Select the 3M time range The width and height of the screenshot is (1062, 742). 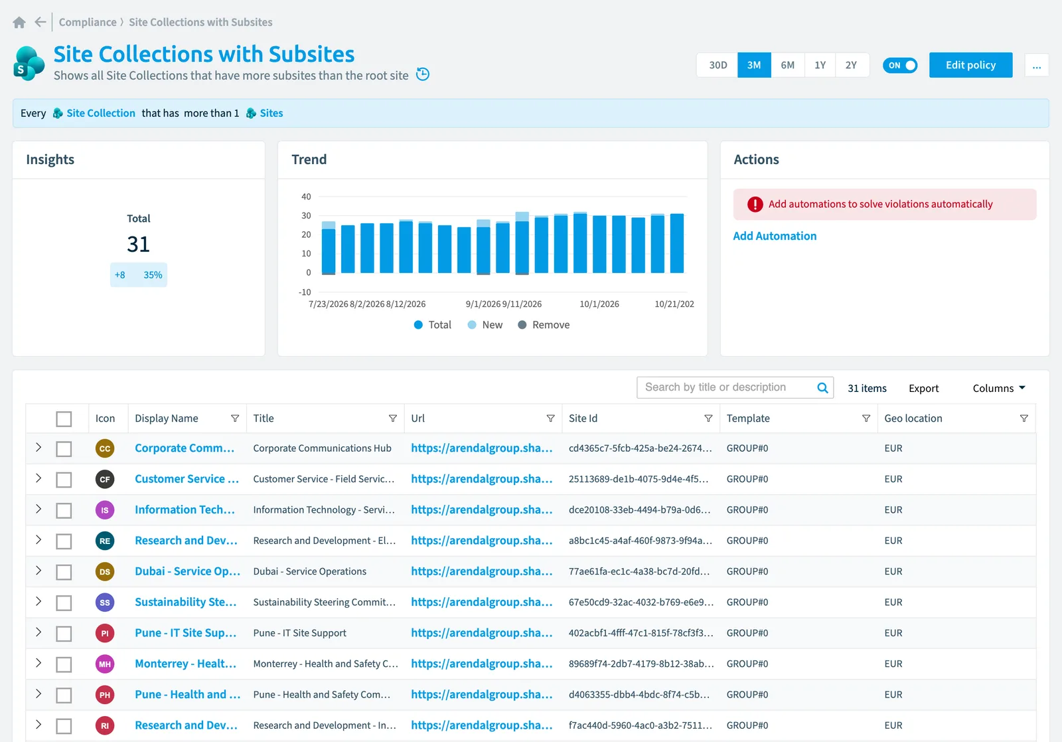pyautogui.click(x=754, y=65)
